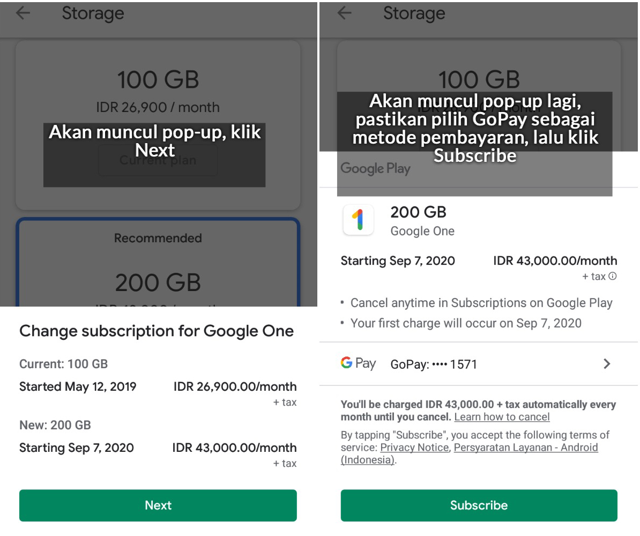Tap back arrow in left Storage screen
640x536 pixels.
[24, 14]
